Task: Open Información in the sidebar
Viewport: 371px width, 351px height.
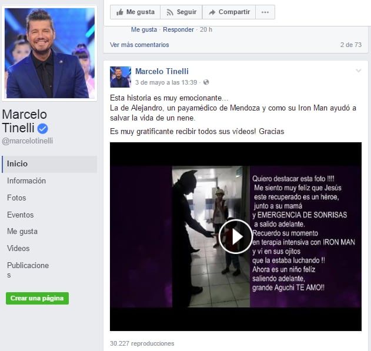Action: (x=26, y=180)
